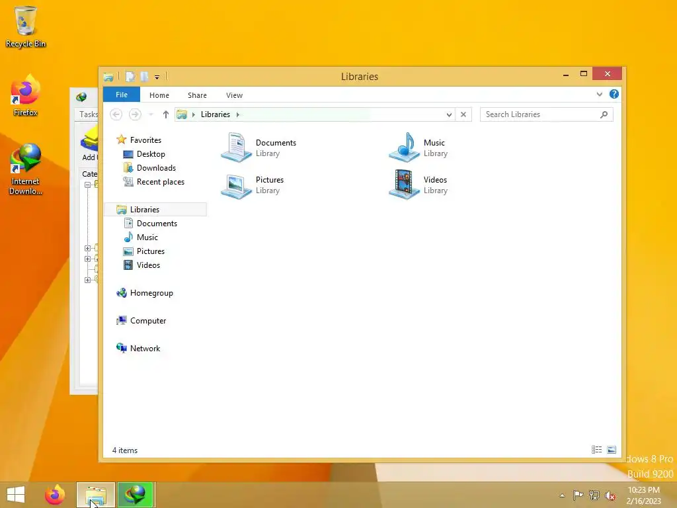Open recent locations dropdown arrow
Viewport: 677px width, 508px height.
151,114
